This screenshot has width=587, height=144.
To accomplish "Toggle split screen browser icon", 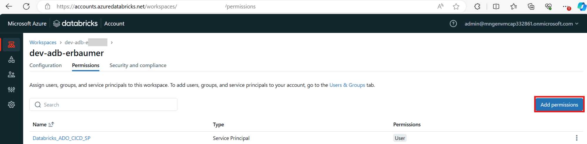I will tap(496, 6).
